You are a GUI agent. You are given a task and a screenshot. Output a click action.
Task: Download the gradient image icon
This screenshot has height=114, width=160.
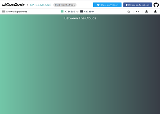point(155,12)
